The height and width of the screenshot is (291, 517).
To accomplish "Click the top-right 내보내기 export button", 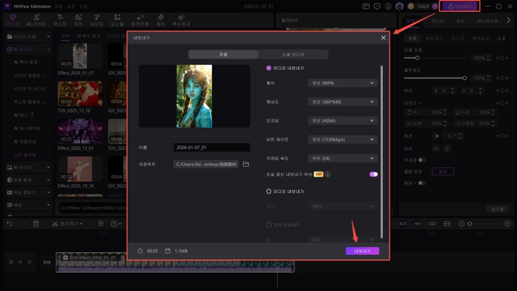I will 459,6.
